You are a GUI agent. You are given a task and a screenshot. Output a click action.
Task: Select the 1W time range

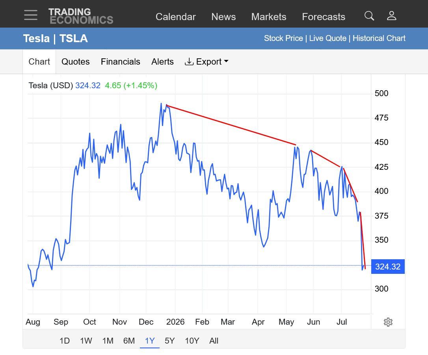[x=86, y=341]
